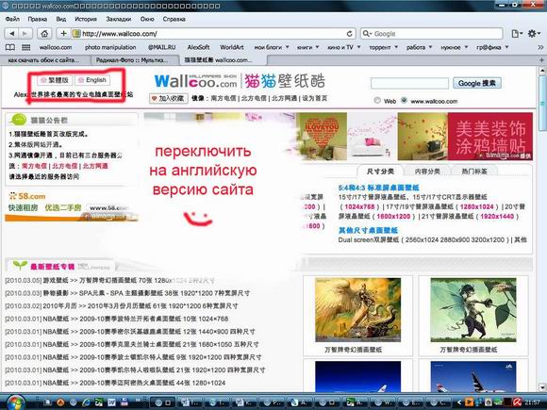Click the 1024x768 resolution link
Viewport: 547px width, 410px height.
pyautogui.click(x=359, y=206)
